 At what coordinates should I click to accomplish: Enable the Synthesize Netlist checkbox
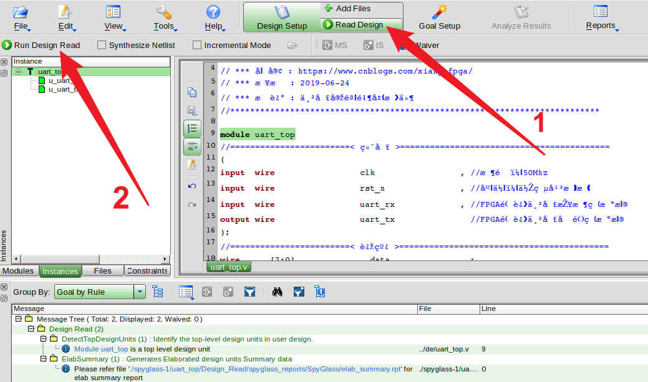point(101,45)
